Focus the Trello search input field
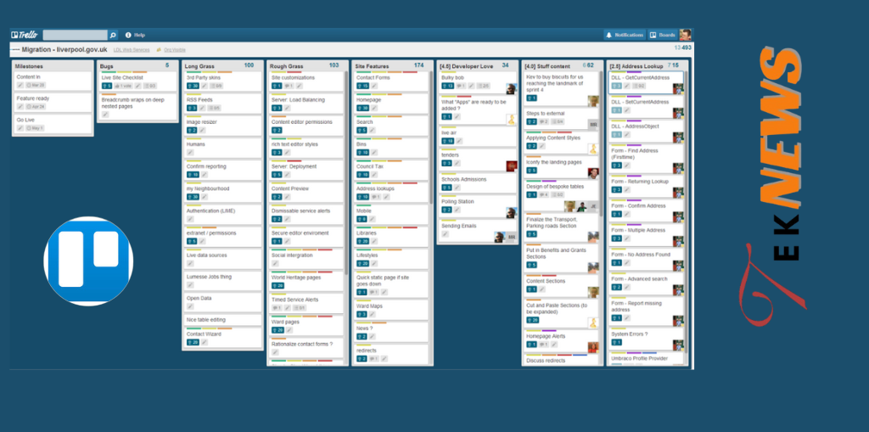Viewport: 869px width, 432px height. (76, 35)
